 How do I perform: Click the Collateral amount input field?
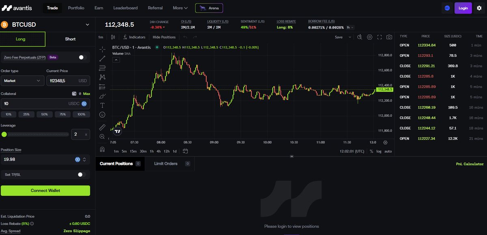[45, 104]
